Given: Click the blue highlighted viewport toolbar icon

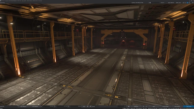Looking at the screenshot, I should tap(187, 3).
